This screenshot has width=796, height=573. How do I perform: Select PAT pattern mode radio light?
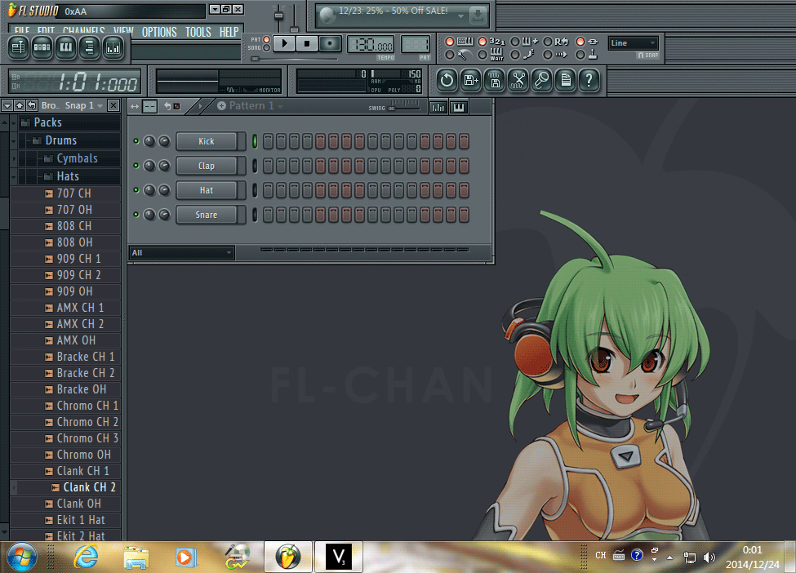266,39
